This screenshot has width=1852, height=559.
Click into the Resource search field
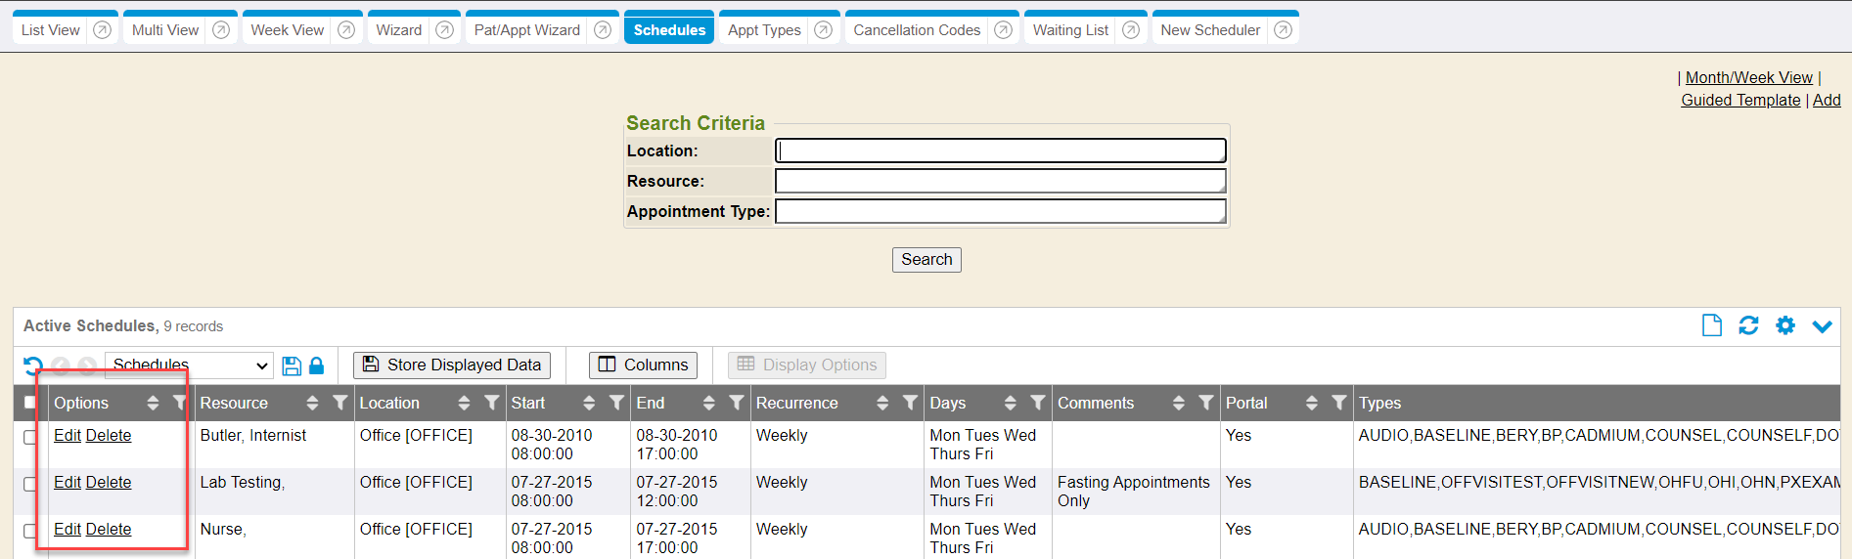pyautogui.click(x=1000, y=181)
